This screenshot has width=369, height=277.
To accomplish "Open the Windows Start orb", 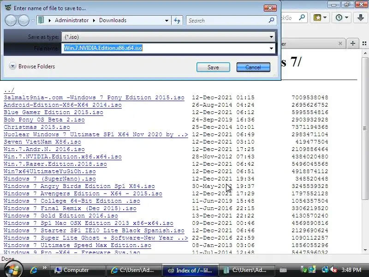I will point(13,269).
